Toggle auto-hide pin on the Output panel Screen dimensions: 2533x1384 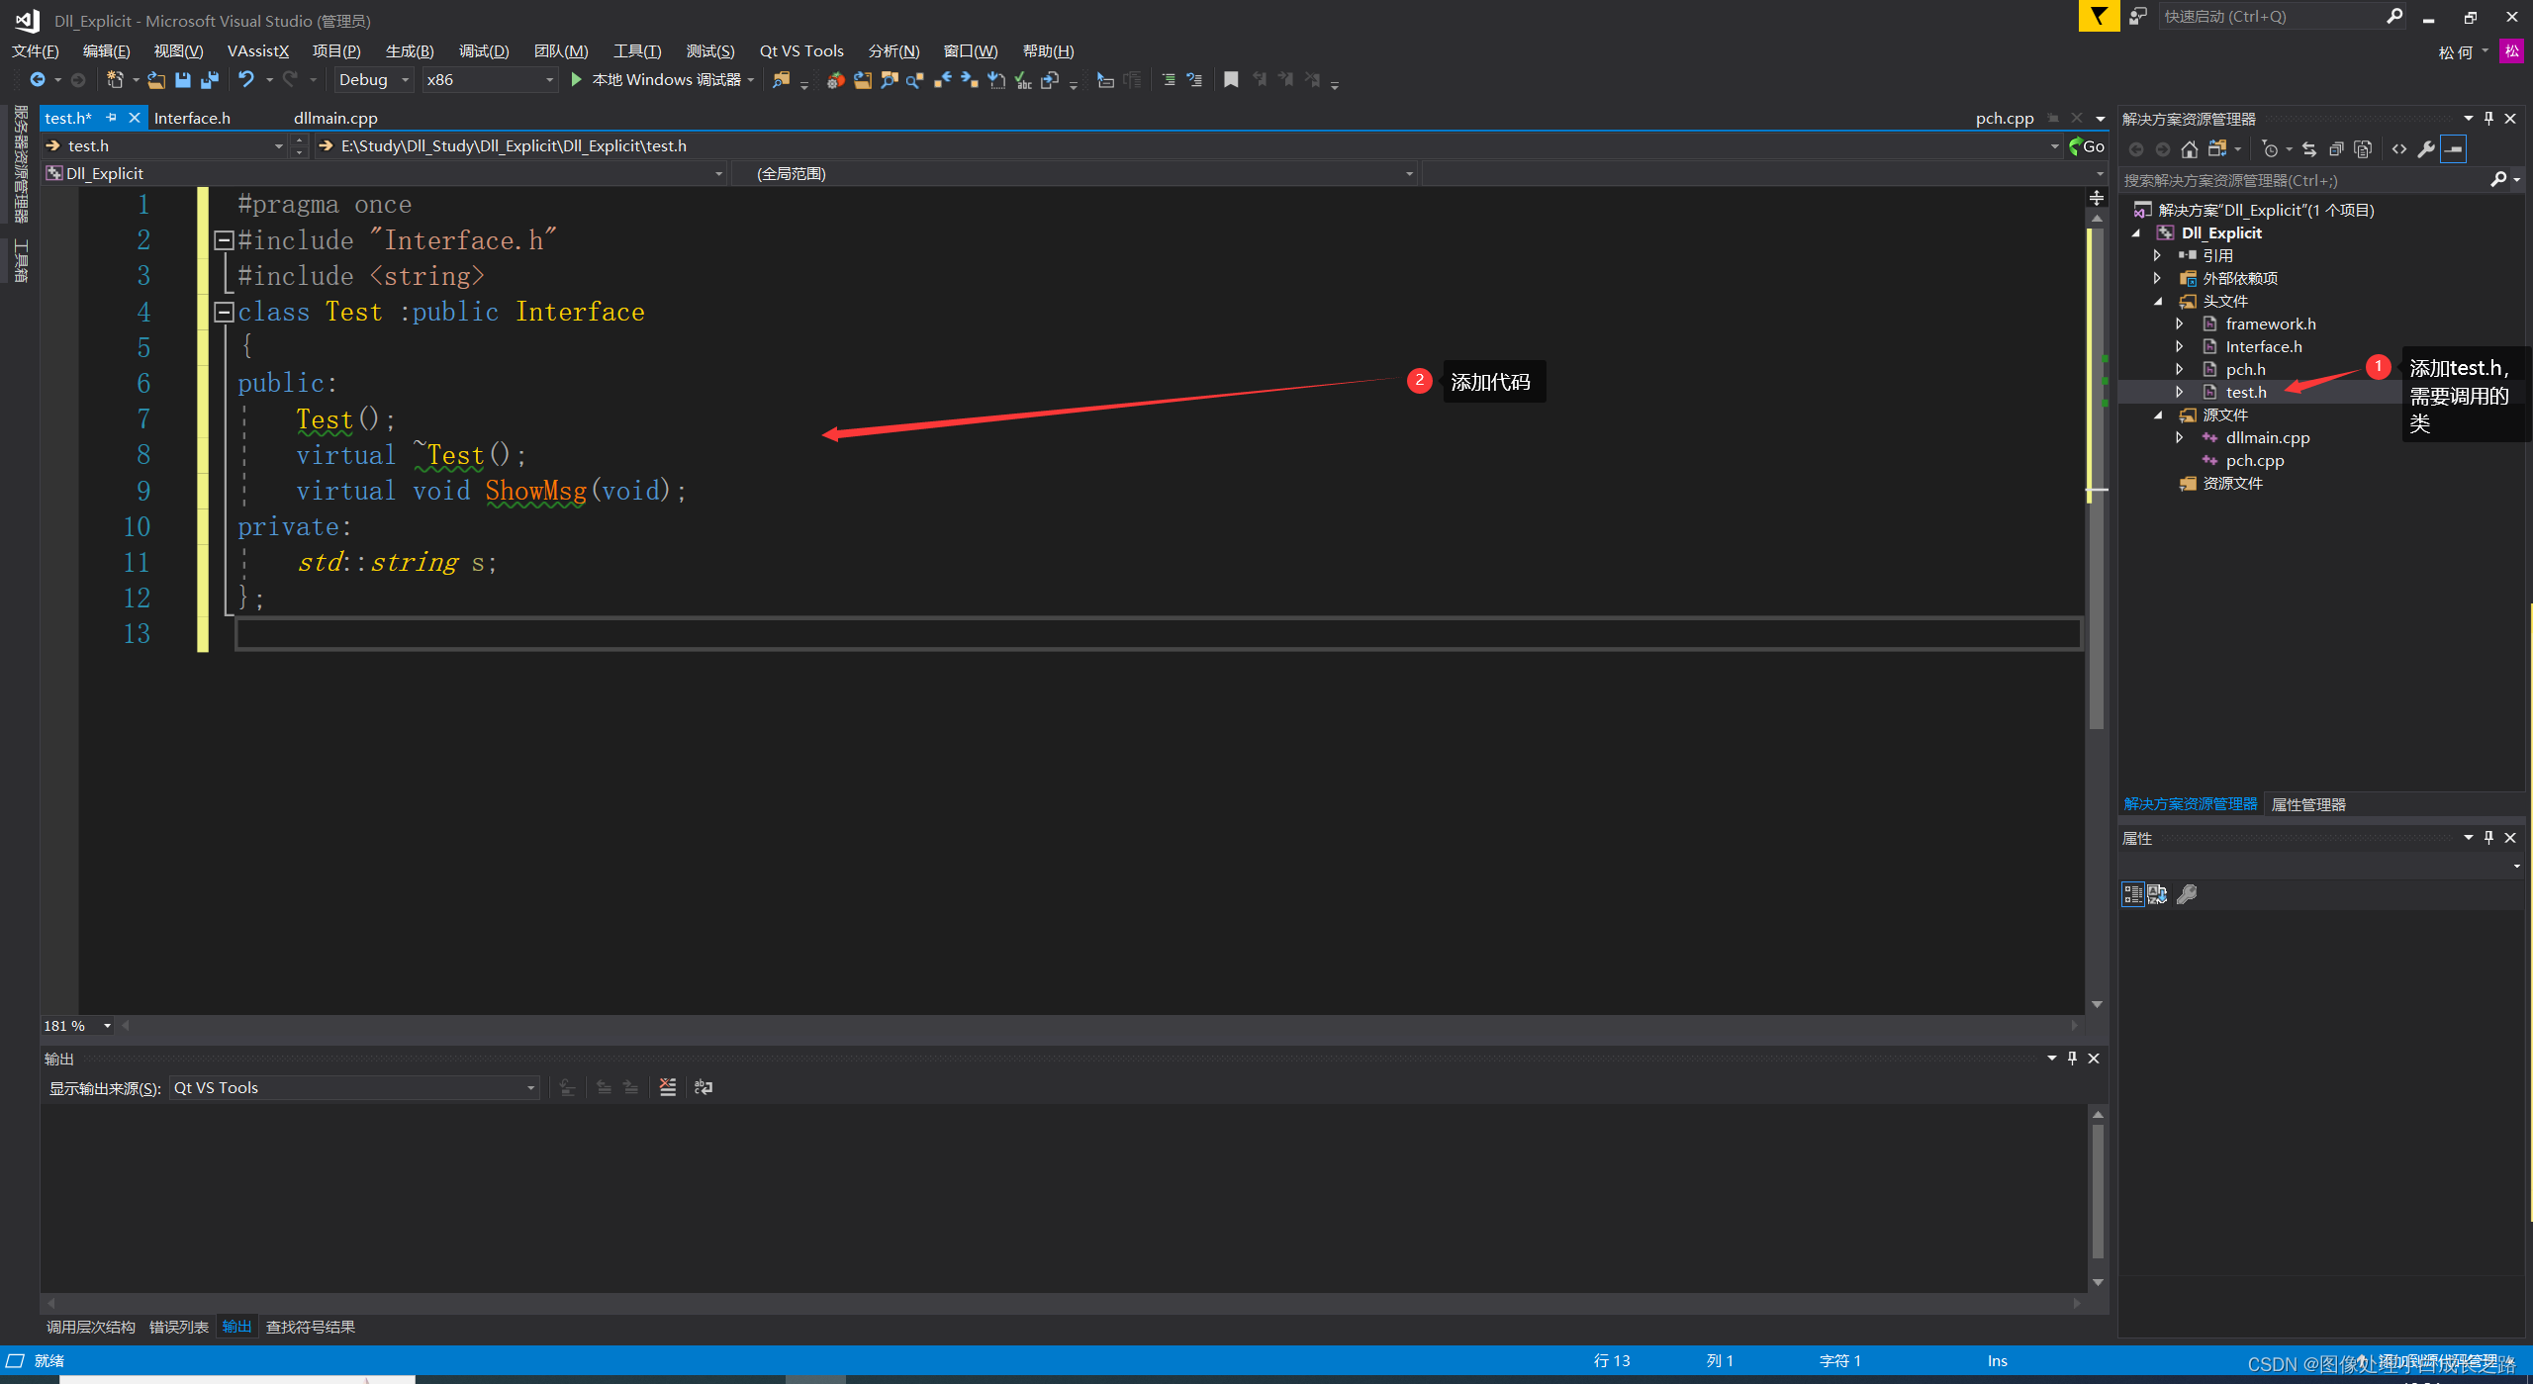pos(2071,1058)
